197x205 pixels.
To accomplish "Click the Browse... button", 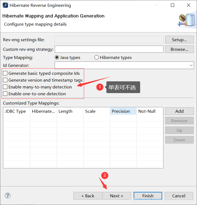I will pos(179,49).
